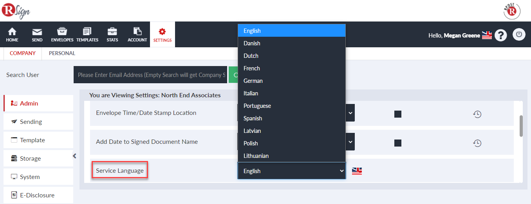The width and height of the screenshot is (531, 204).
Task: Open the E-Disclosure settings section
Action: pos(38,195)
